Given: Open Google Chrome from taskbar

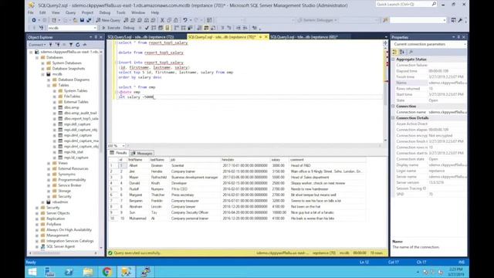Looking at the screenshot, I should tap(107, 272).
